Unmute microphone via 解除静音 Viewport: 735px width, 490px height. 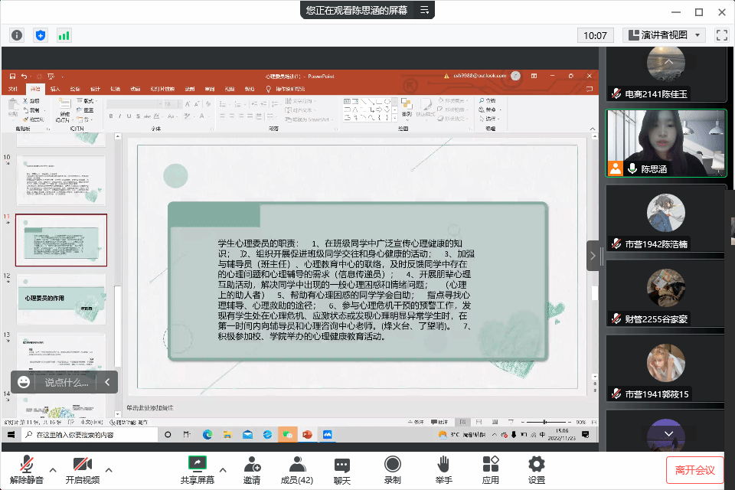27,469
